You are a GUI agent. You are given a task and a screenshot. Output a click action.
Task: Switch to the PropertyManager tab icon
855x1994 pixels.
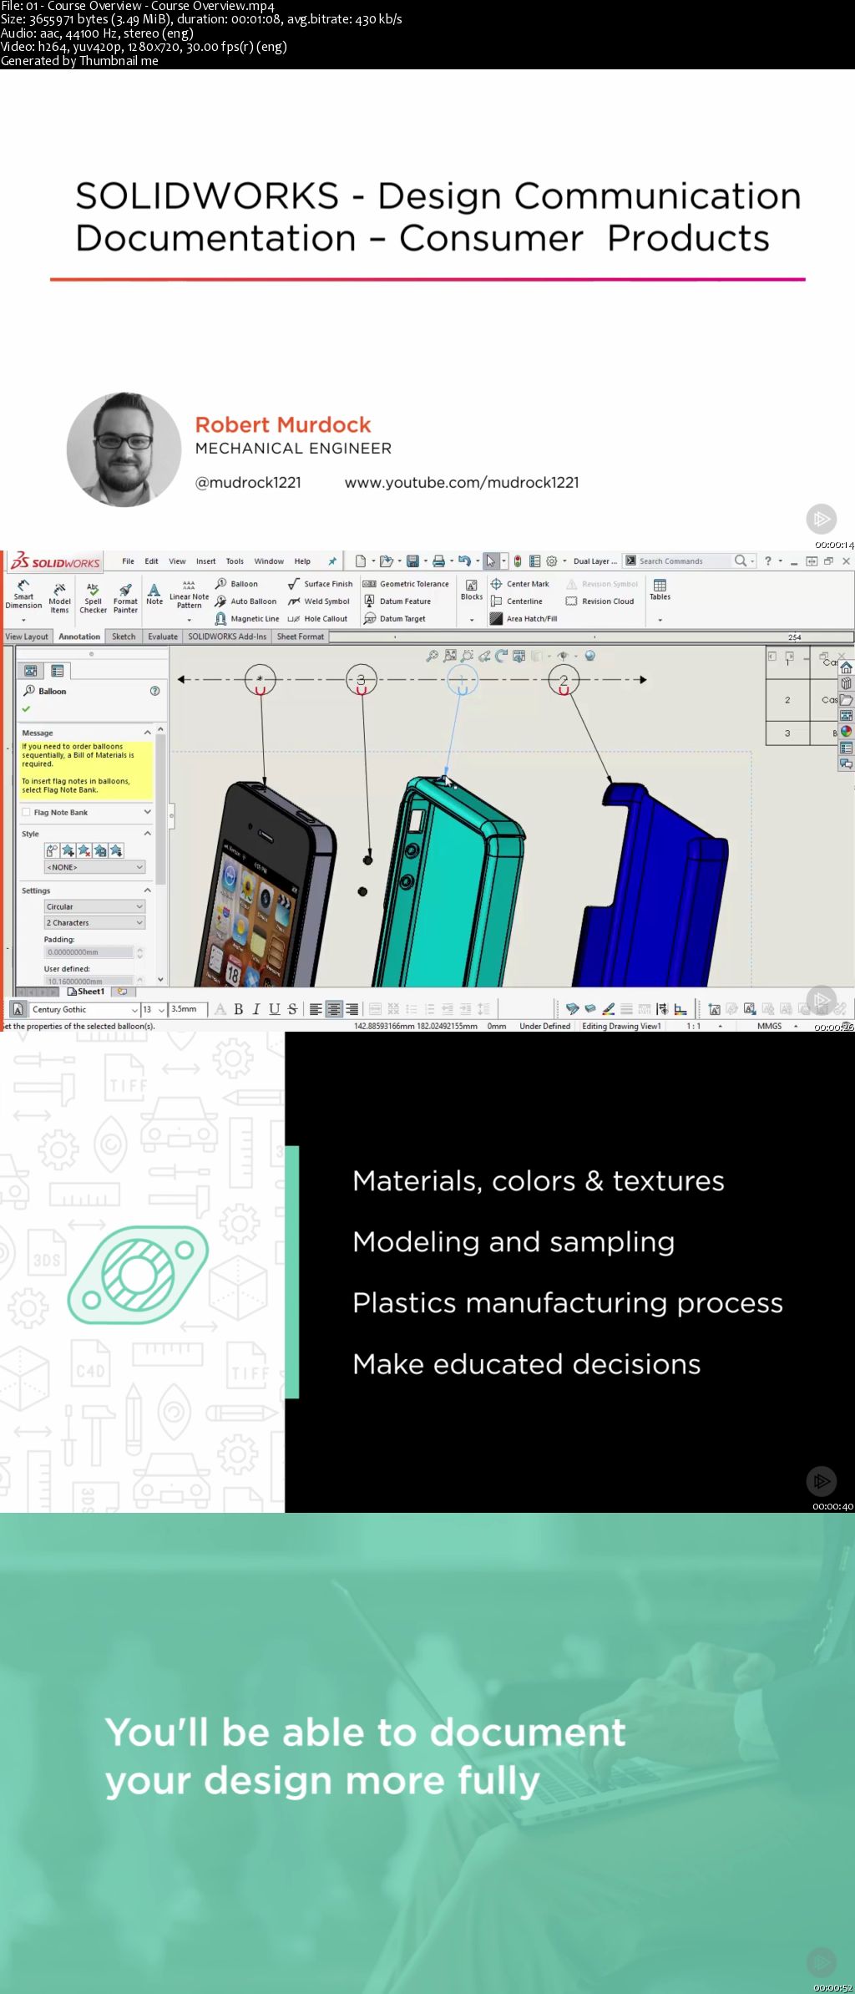(x=57, y=671)
